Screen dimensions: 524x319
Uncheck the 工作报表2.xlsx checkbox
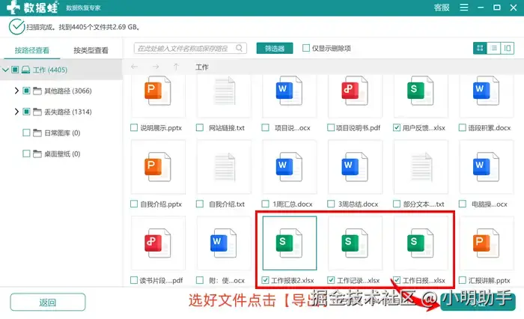pyautogui.click(x=265, y=280)
